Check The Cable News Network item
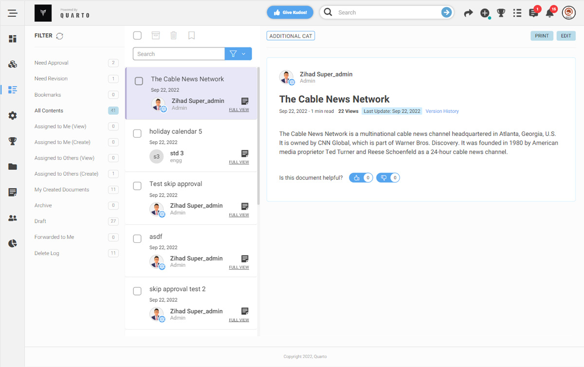Screen dimensions: 584x367 139,81
